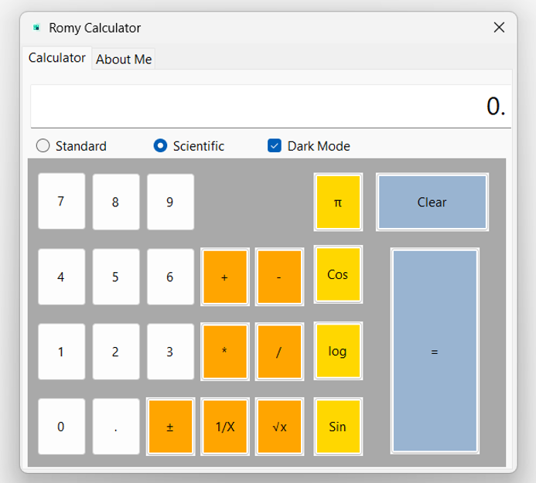Close the Romy Calculator window
The height and width of the screenshot is (483, 536).
pyautogui.click(x=499, y=27)
